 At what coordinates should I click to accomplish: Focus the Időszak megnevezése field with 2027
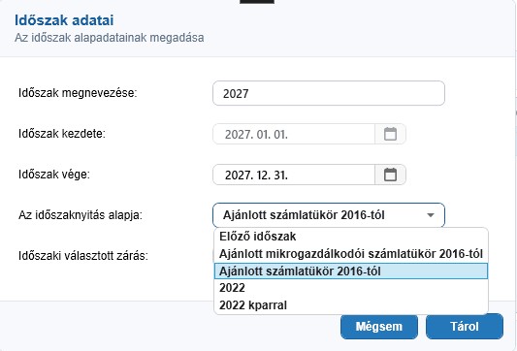pyautogui.click(x=329, y=93)
